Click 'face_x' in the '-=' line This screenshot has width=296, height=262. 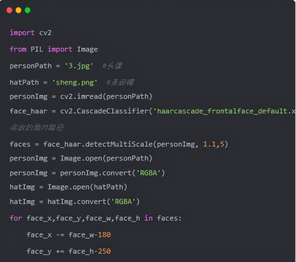tap(39, 235)
